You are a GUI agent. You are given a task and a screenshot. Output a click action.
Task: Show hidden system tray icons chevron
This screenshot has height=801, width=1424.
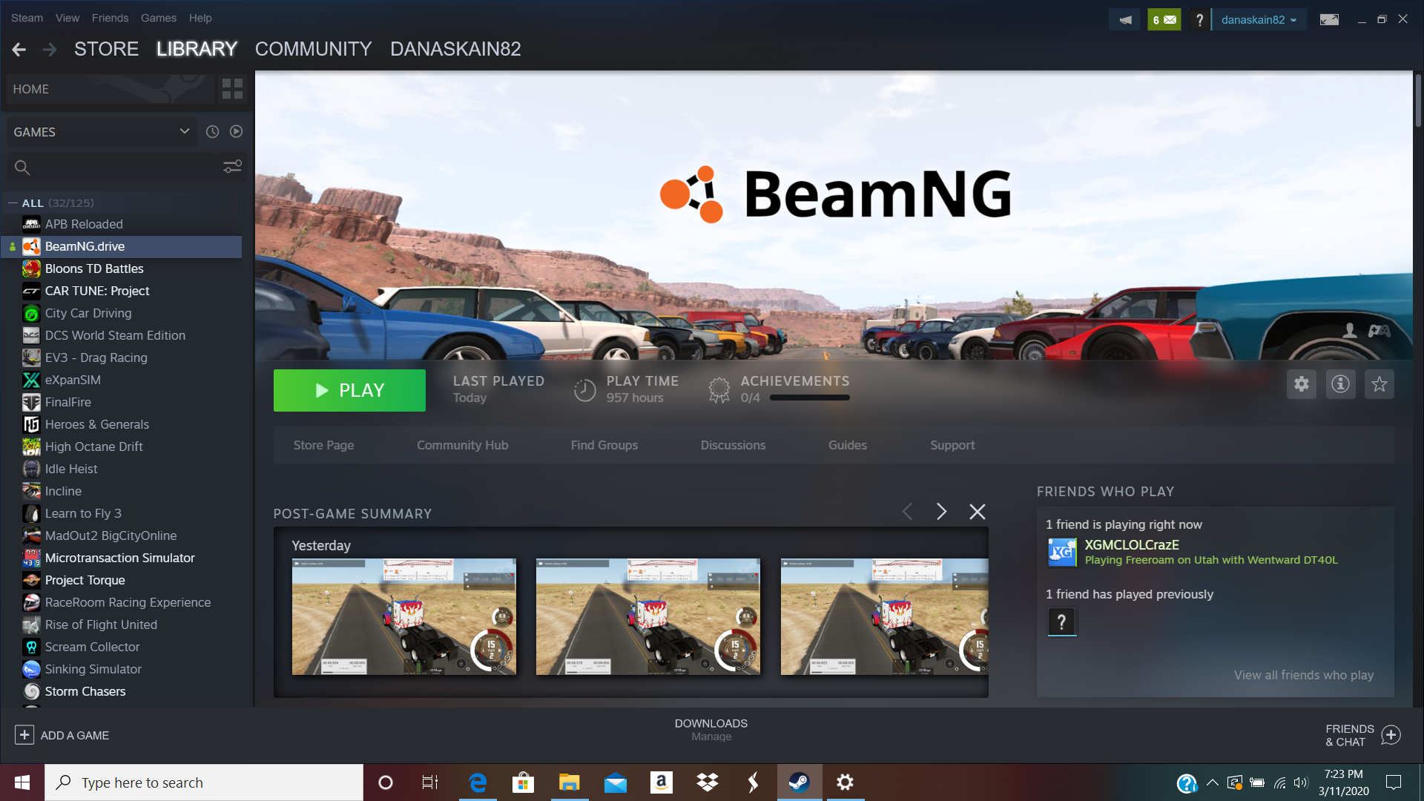pos(1213,782)
